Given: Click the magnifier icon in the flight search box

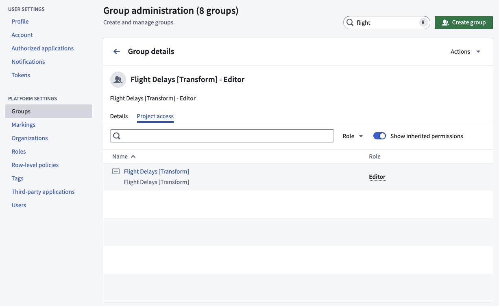Looking at the screenshot, I should pos(350,22).
